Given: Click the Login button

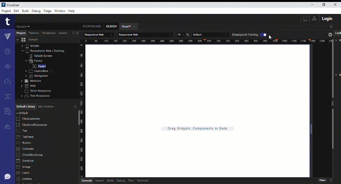Looking at the screenshot, I should tap(327, 19).
